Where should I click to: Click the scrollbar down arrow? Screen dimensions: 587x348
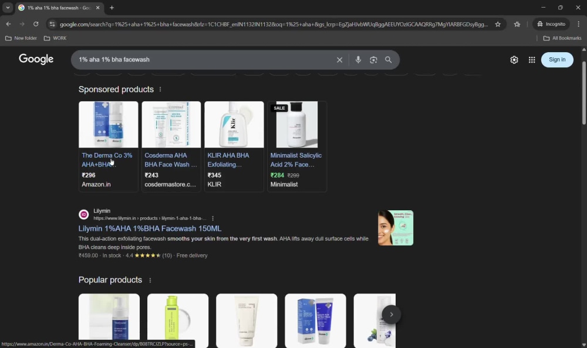584,344
